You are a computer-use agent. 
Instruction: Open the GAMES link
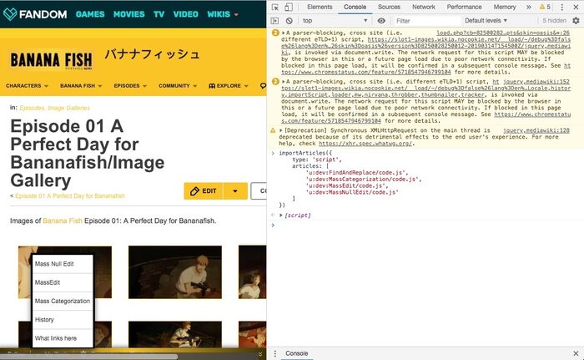pos(90,14)
